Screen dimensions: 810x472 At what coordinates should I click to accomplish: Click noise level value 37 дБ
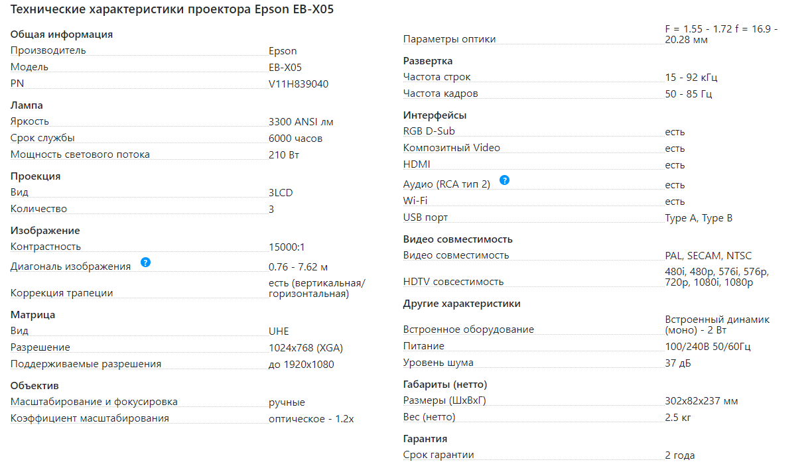(x=679, y=363)
